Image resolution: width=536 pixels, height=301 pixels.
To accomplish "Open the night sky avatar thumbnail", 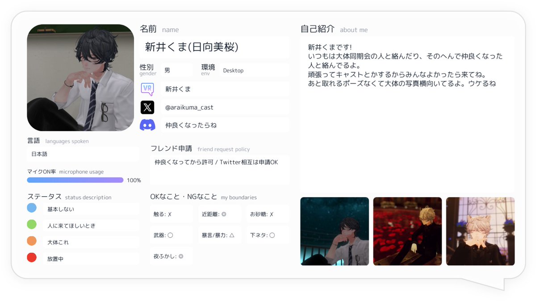I will (x=335, y=231).
